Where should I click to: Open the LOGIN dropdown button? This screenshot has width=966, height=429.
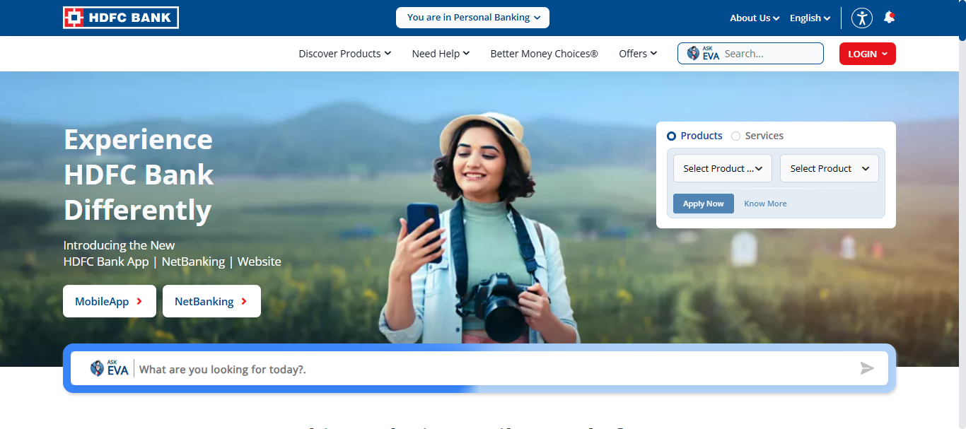[x=868, y=54]
